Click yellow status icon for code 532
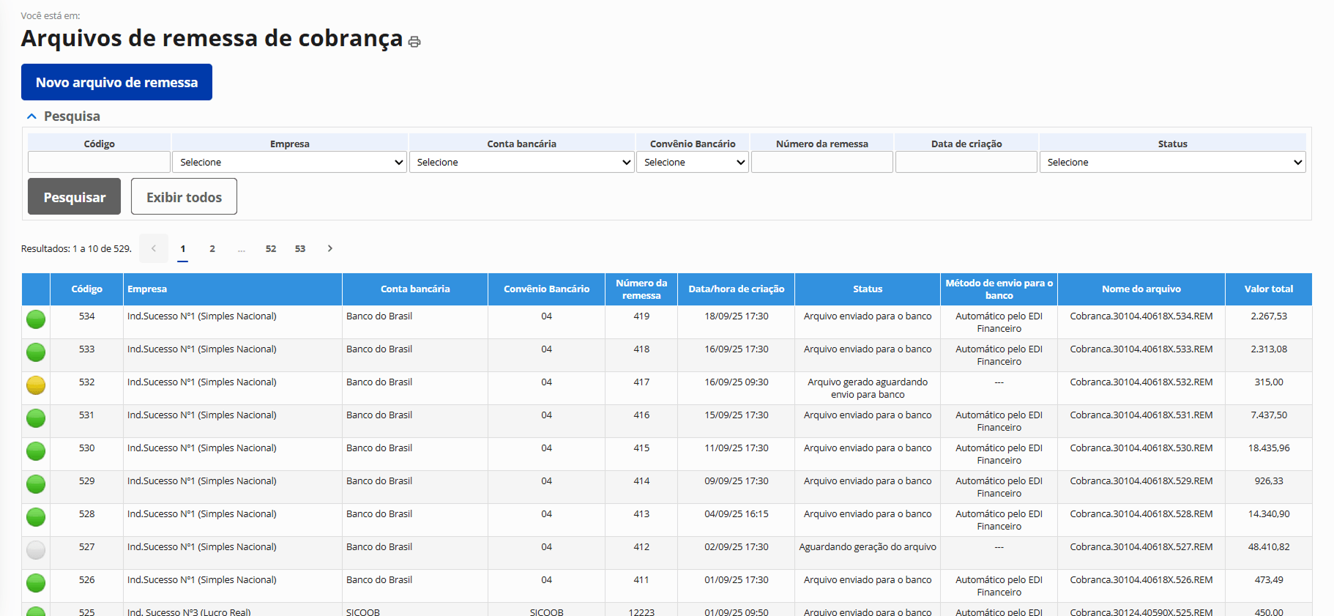 (36, 385)
